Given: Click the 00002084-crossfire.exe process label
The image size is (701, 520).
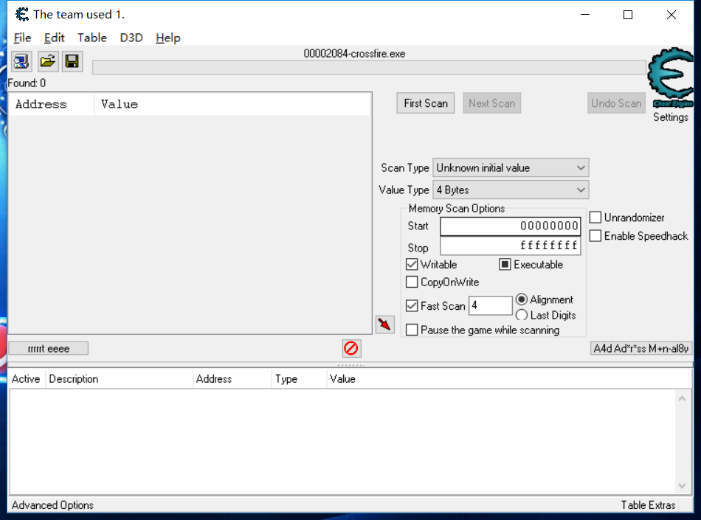Looking at the screenshot, I should click(x=354, y=54).
